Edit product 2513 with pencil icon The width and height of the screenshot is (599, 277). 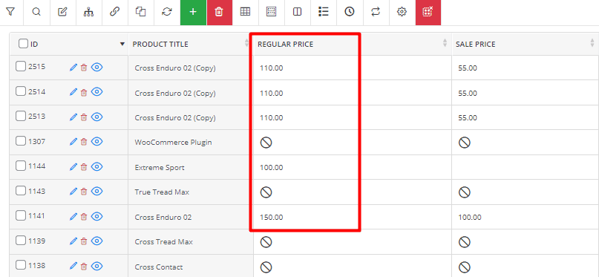73,117
